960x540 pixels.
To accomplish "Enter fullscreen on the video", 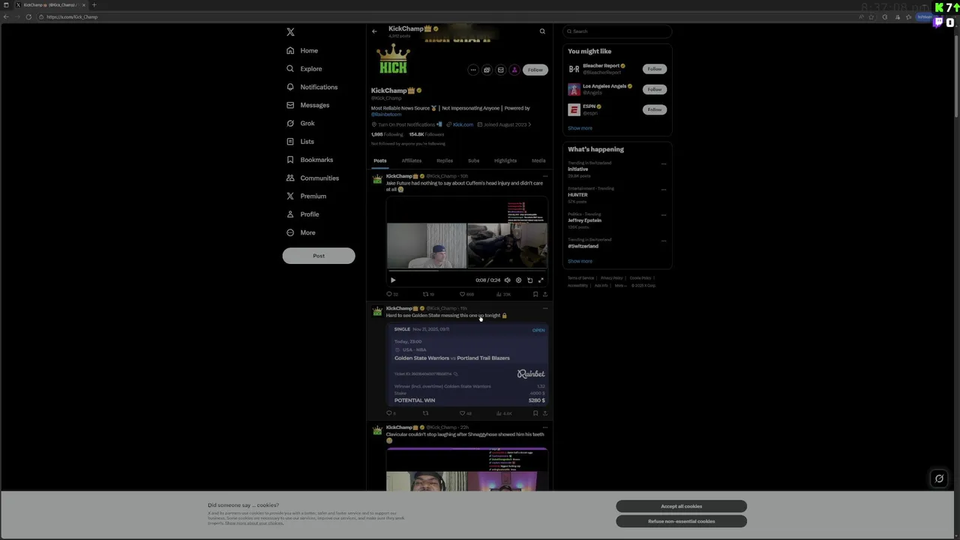I will pos(541,280).
